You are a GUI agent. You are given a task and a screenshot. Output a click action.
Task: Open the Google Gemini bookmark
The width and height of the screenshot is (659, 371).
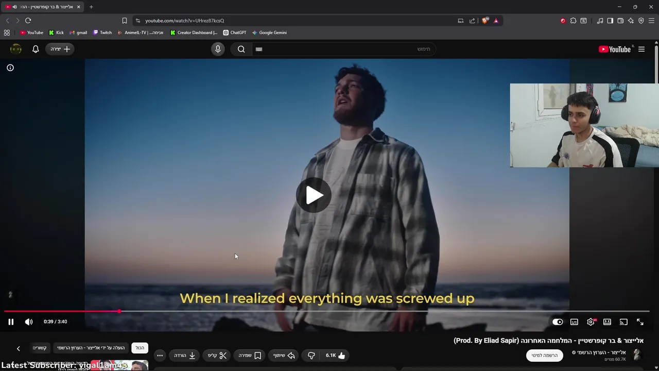coord(269,32)
